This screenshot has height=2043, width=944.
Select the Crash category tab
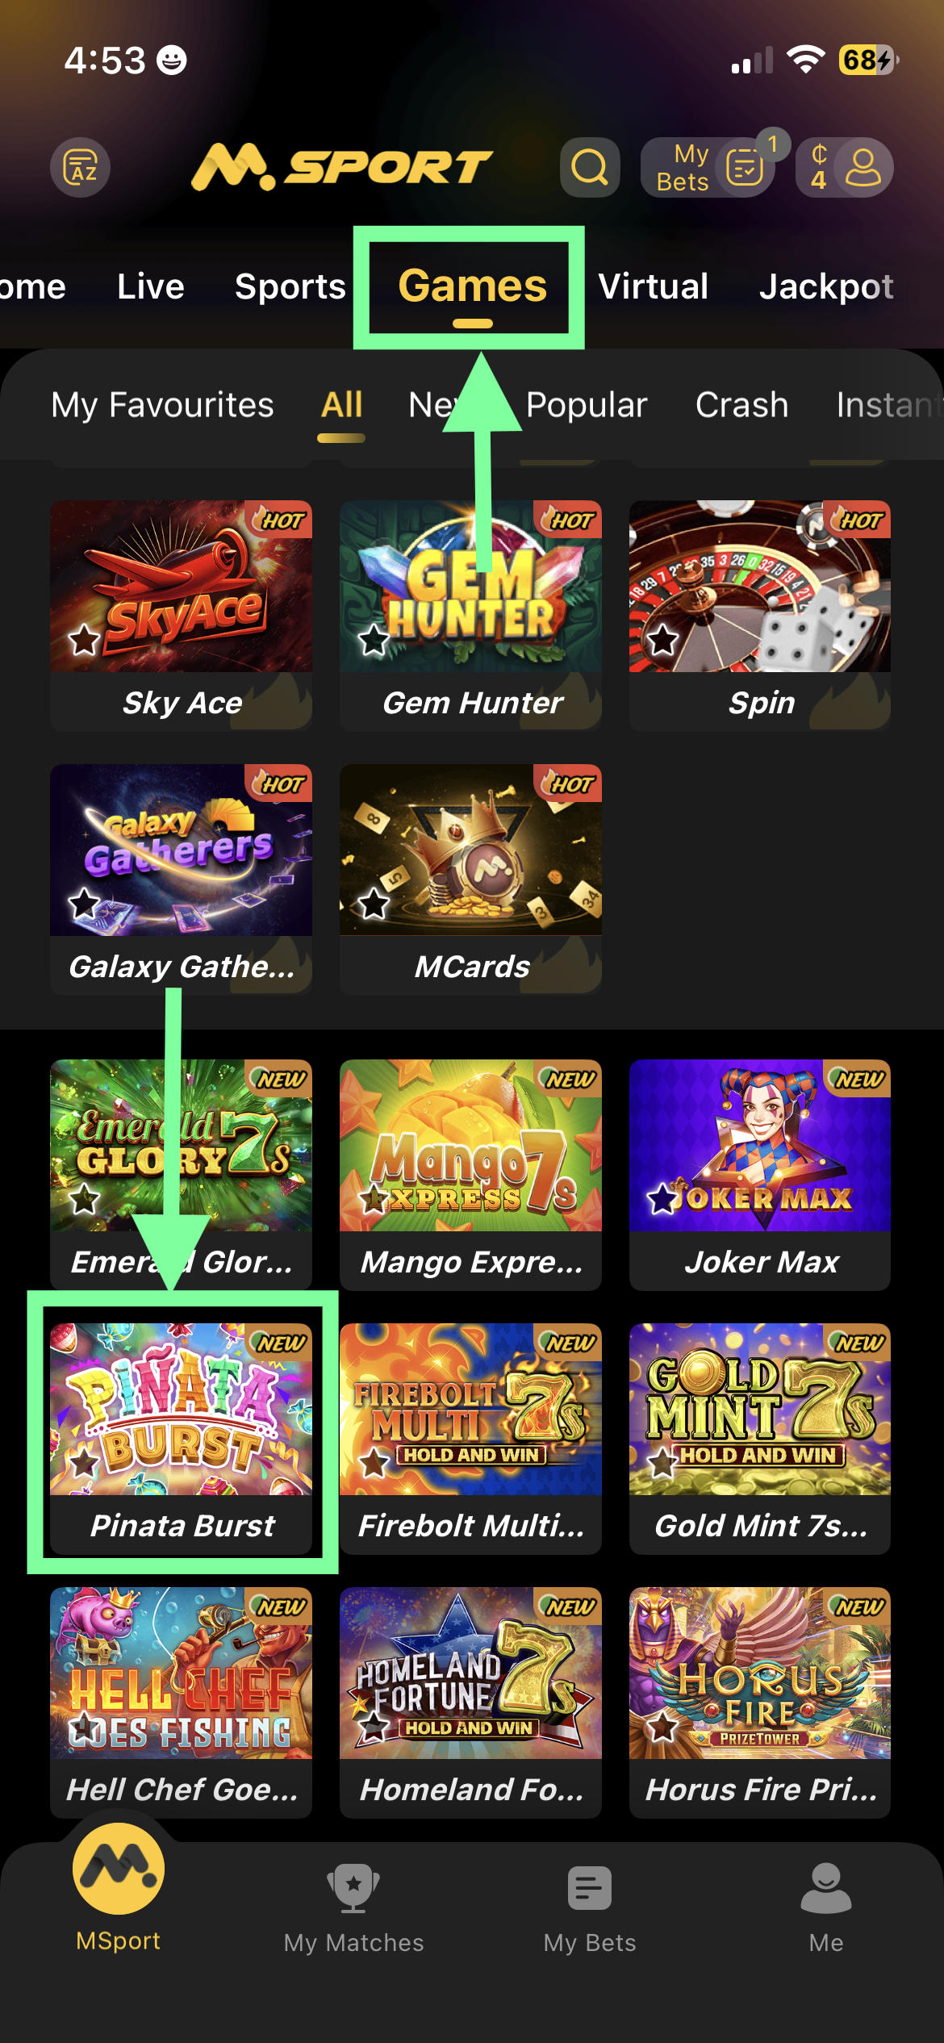tap(741, 405)
